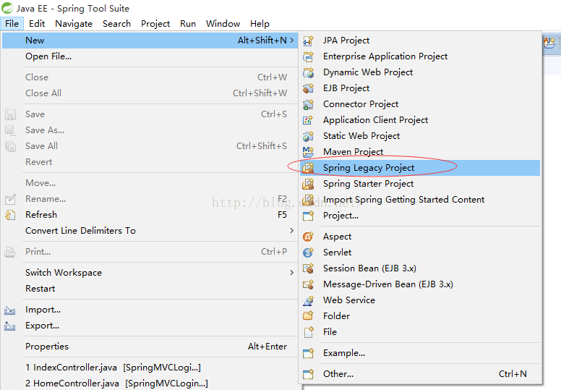Viewport: 561px width, 390px height.
Task: Choose Session Bean (EJB 3.x)
Action: coord(420,268)
